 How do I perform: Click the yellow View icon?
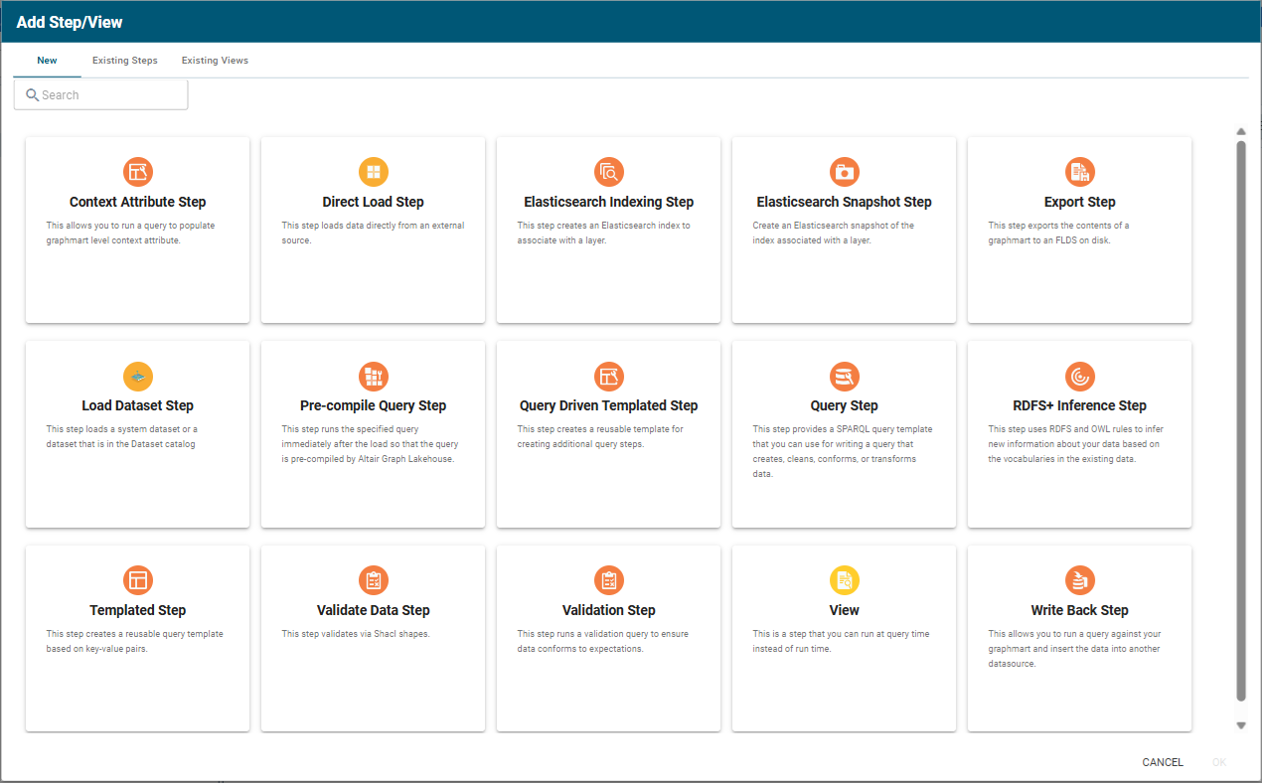844,580
